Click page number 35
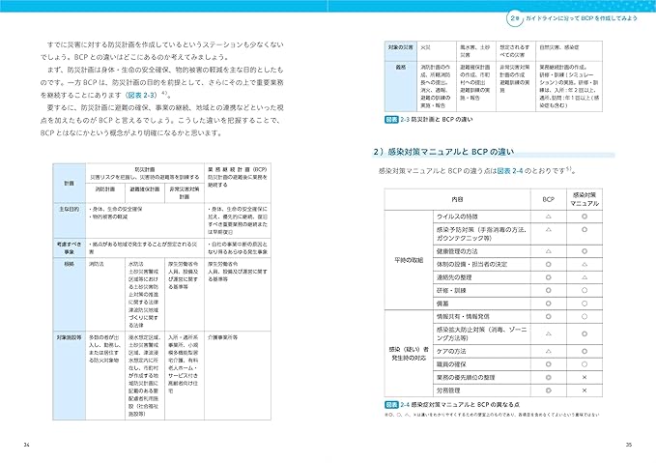This screenshot has height=463, width=656. (628, 445)
